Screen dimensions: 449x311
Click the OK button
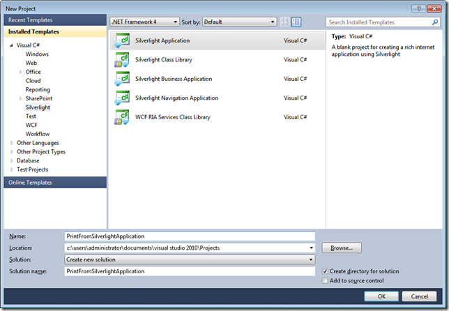[x=381, y=296]
